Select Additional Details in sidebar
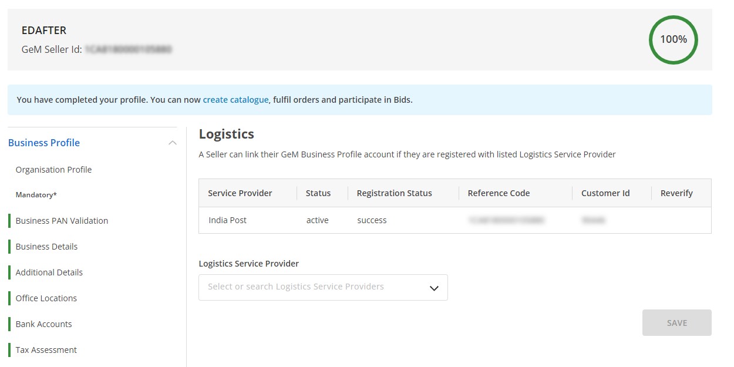The image size is (734, 367). click(x=49, y=272)
